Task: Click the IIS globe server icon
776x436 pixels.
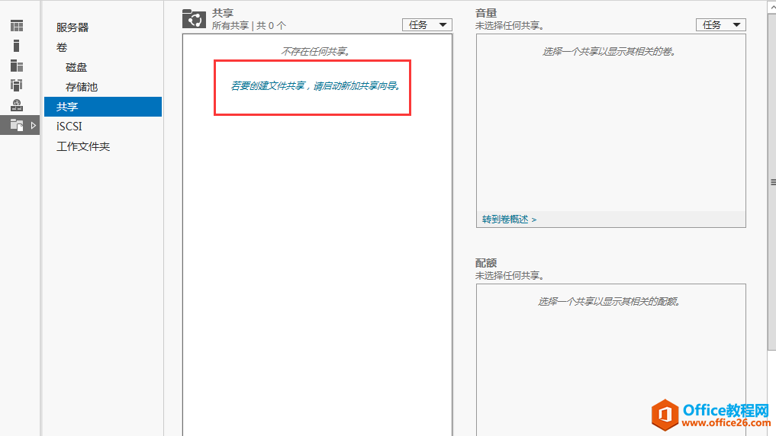Action: pyautogui.click(x=16, y=105)
